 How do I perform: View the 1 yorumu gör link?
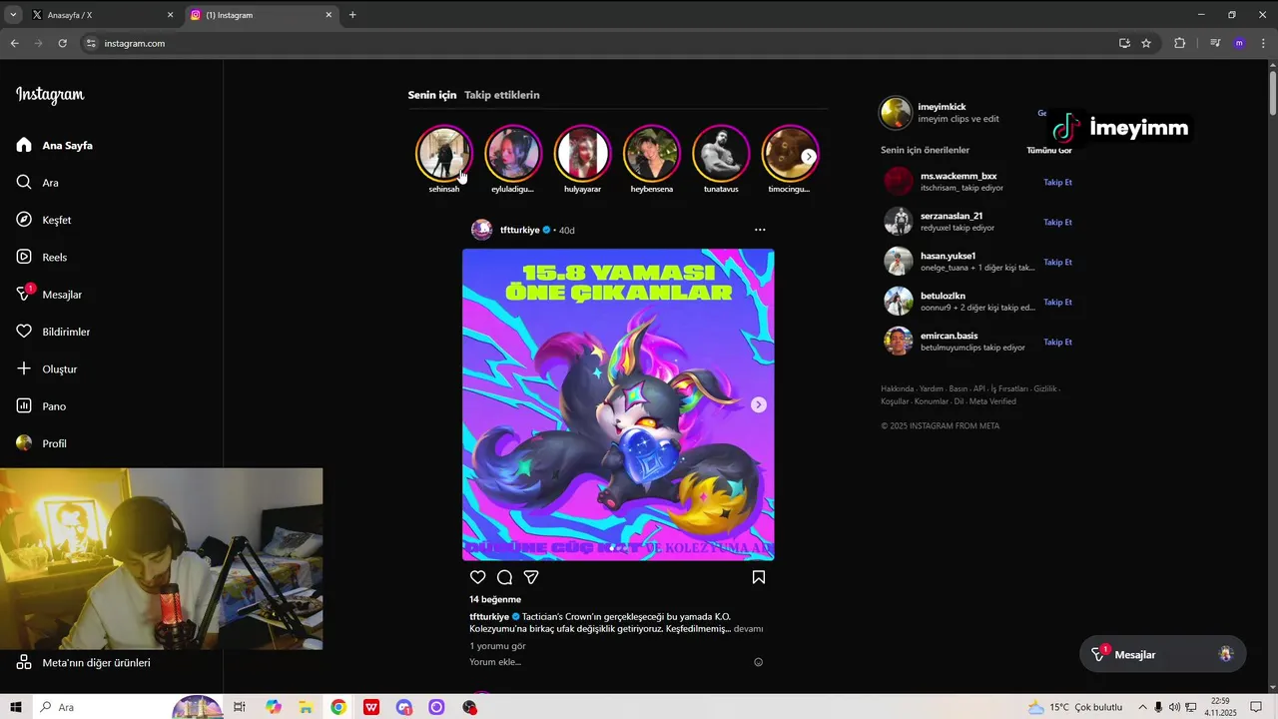497,646
